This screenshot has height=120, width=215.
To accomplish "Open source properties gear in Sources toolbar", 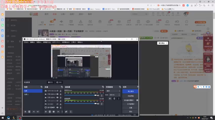I will coord(53,112).
